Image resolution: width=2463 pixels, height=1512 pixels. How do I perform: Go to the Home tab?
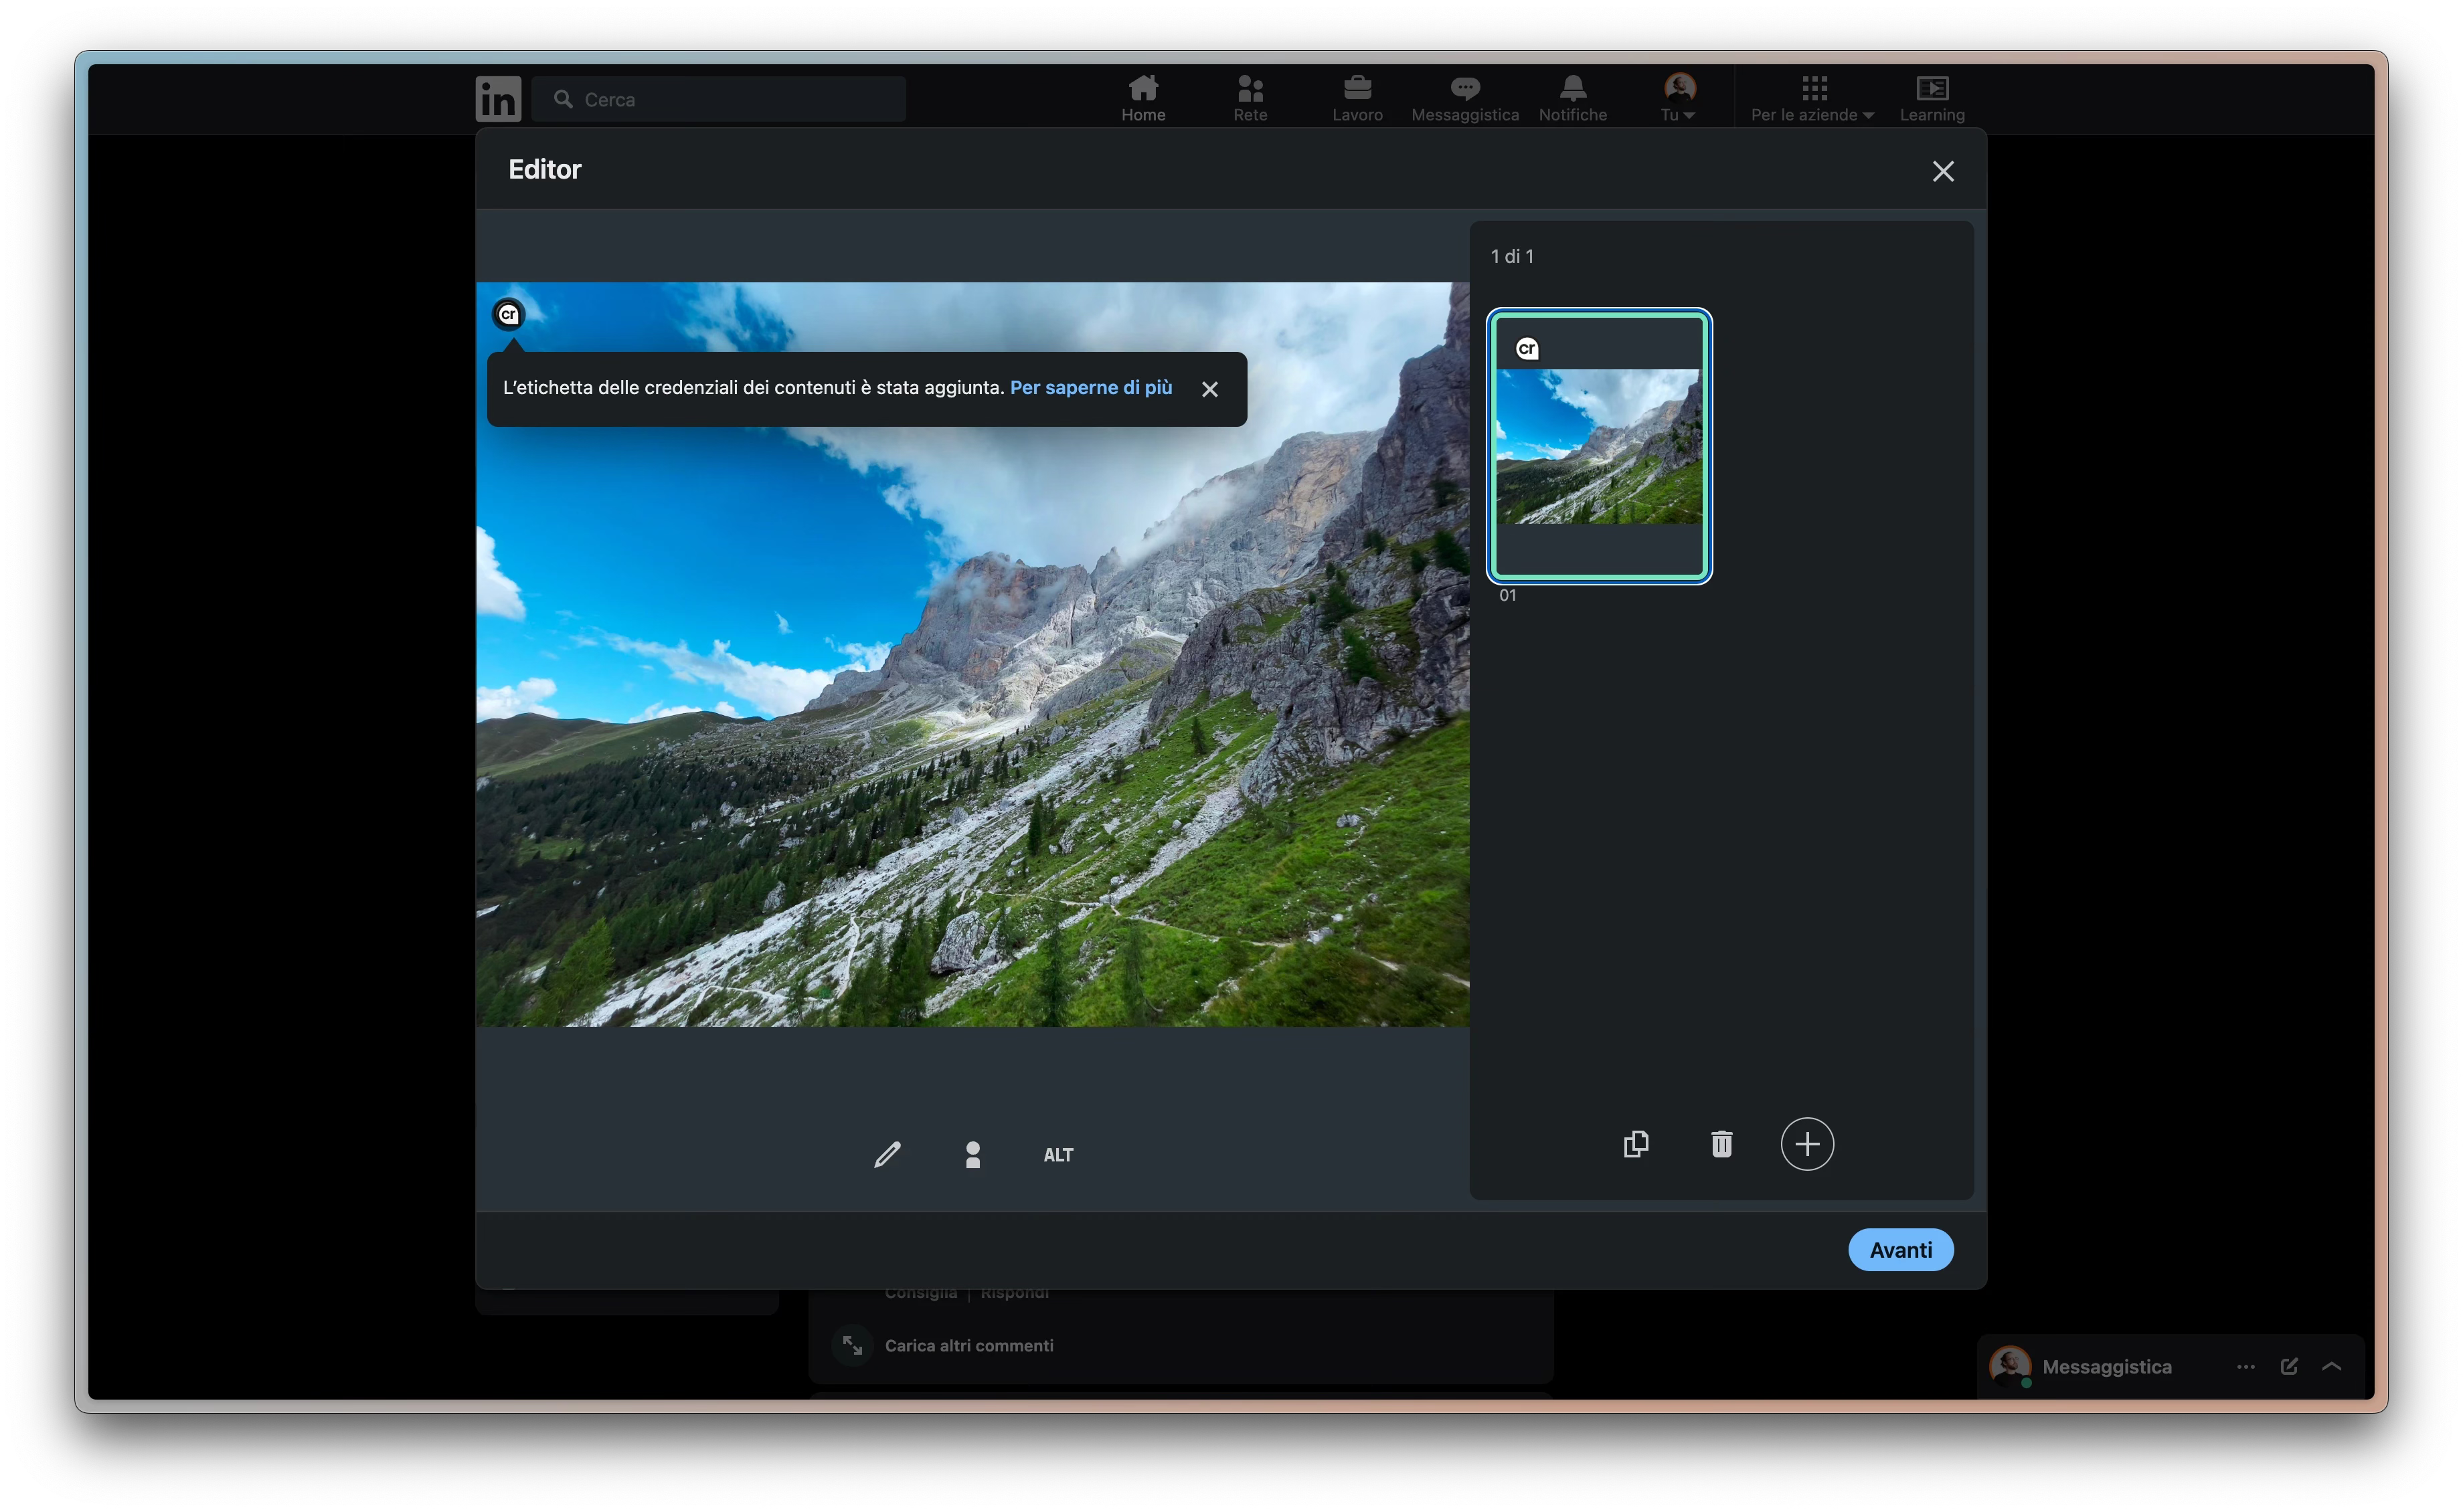tap(1142, 98)
